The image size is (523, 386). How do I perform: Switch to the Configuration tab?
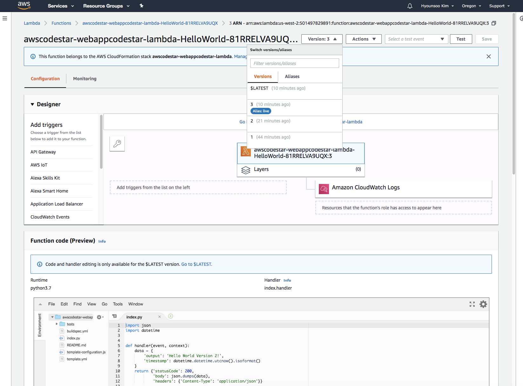click(45, 79)
